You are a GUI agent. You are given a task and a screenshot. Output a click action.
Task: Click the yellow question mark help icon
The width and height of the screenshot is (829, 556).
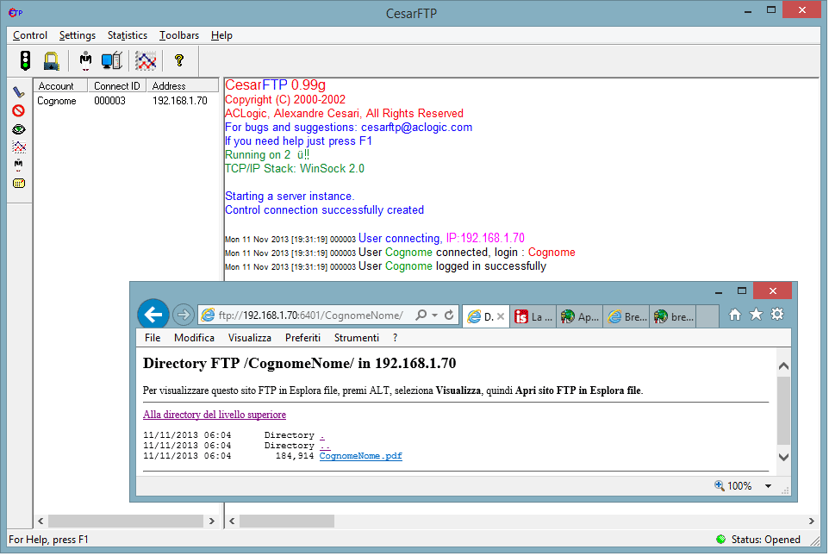(179, 60)
